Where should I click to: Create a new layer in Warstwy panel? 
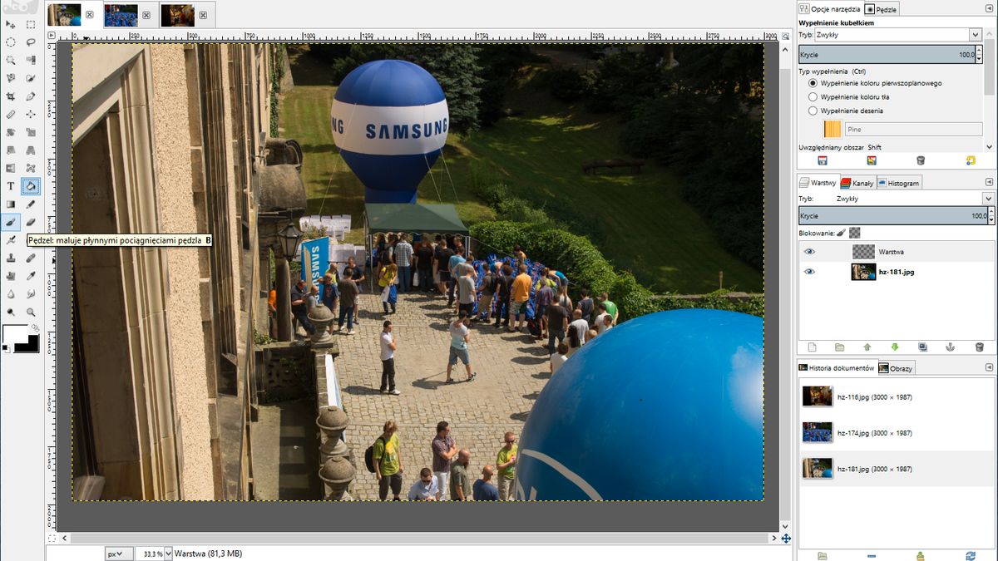coord(813,347)
